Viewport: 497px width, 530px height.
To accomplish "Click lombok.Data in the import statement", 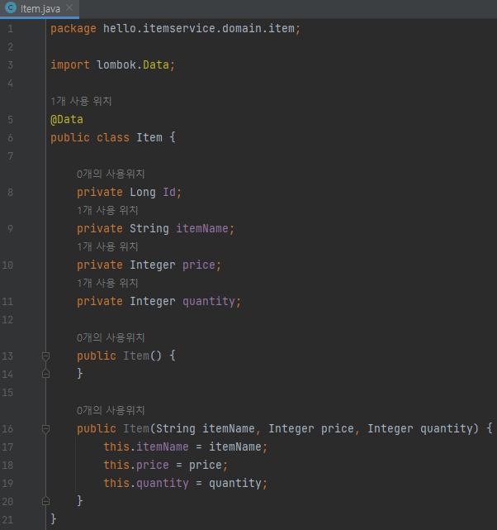I will pos(133,64).
